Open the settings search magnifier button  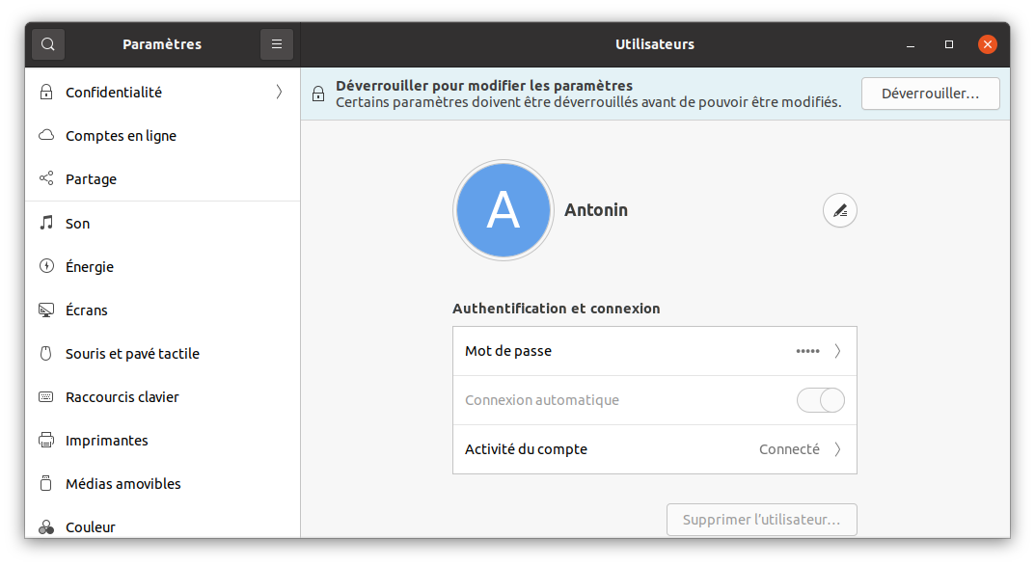47,44
